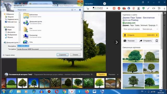Select the Домашняя группа folder icon in the file list
This screenshot has height=94, width=167.
click(26, 22)
